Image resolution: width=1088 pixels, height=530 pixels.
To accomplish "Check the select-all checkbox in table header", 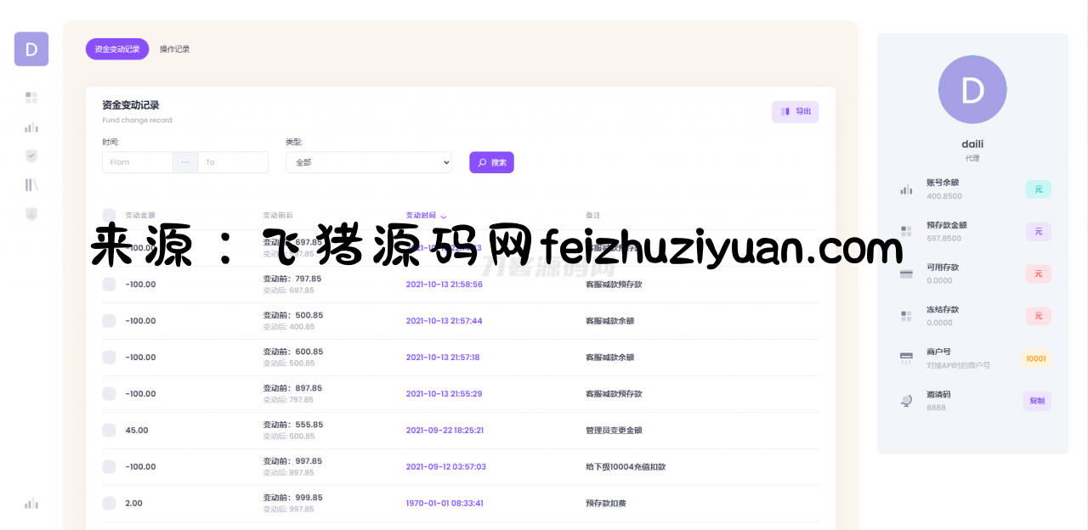I will [x=109, y=215].
